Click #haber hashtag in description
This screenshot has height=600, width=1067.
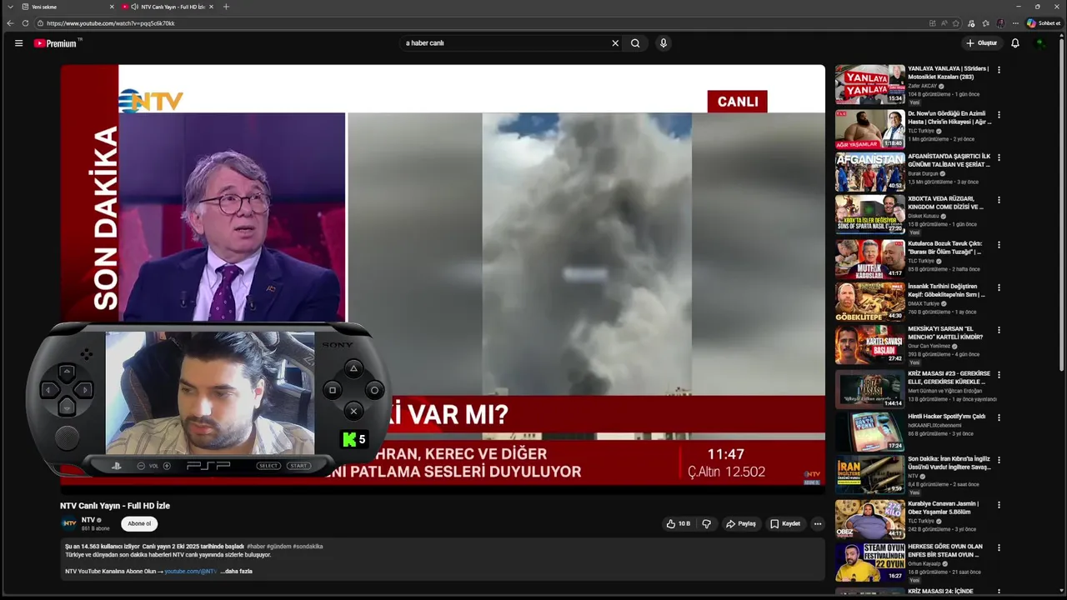pyautogui.click(x=256, y=547)
